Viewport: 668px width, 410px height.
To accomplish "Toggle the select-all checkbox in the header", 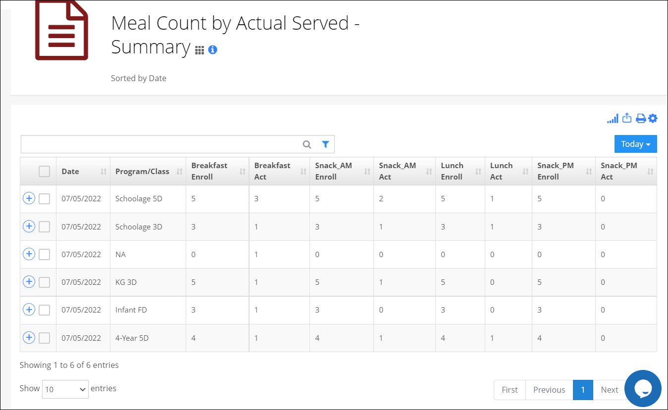I will tap(45, 171).
